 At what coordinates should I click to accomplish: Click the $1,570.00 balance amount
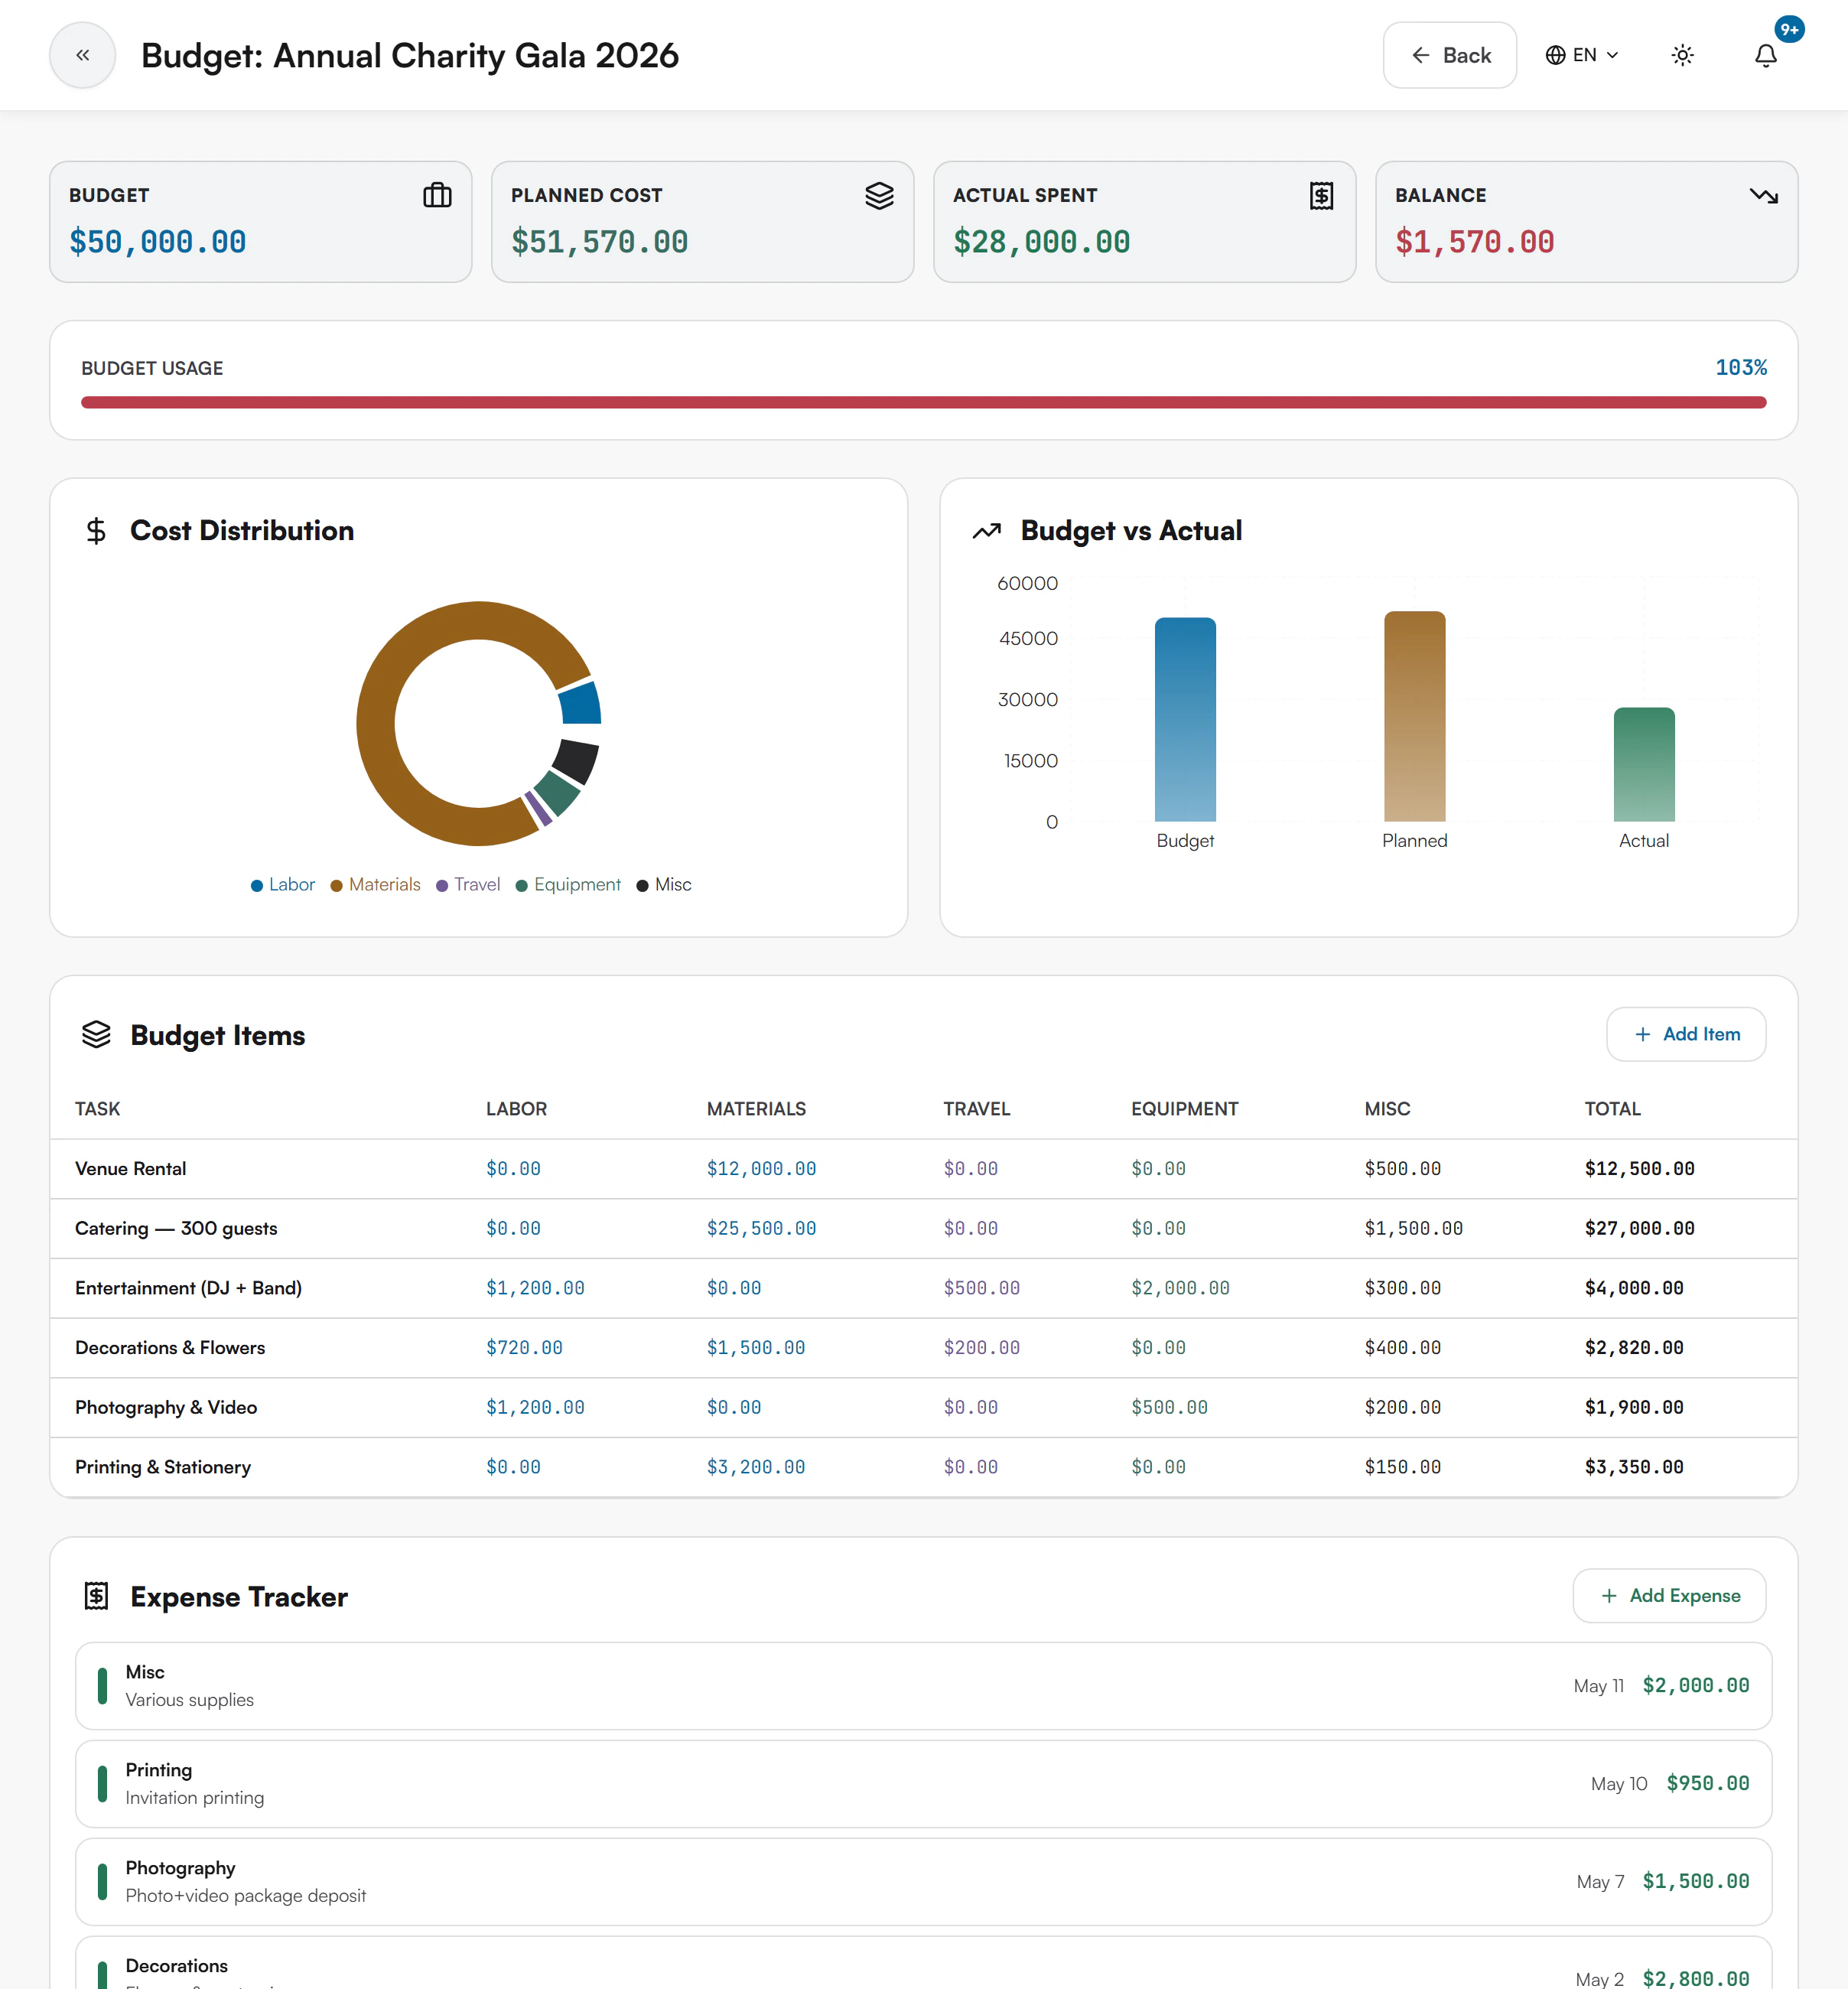pos(1474,242)
